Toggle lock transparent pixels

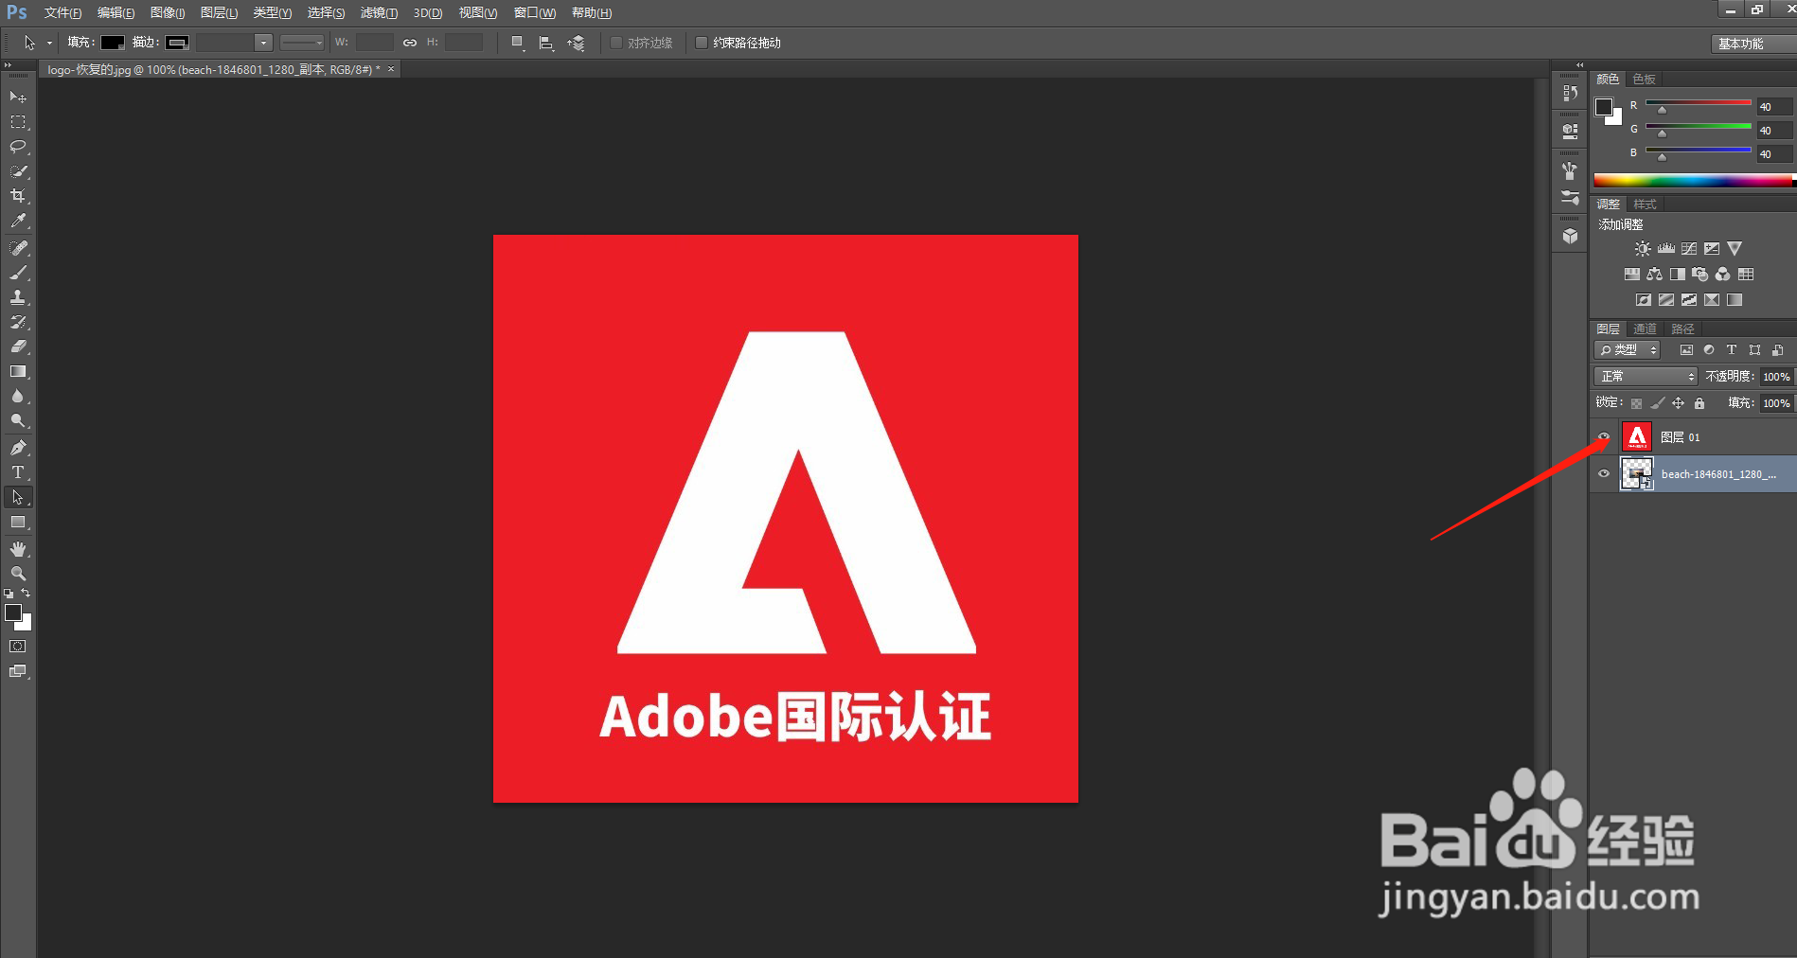click(x=1636, y=403)
